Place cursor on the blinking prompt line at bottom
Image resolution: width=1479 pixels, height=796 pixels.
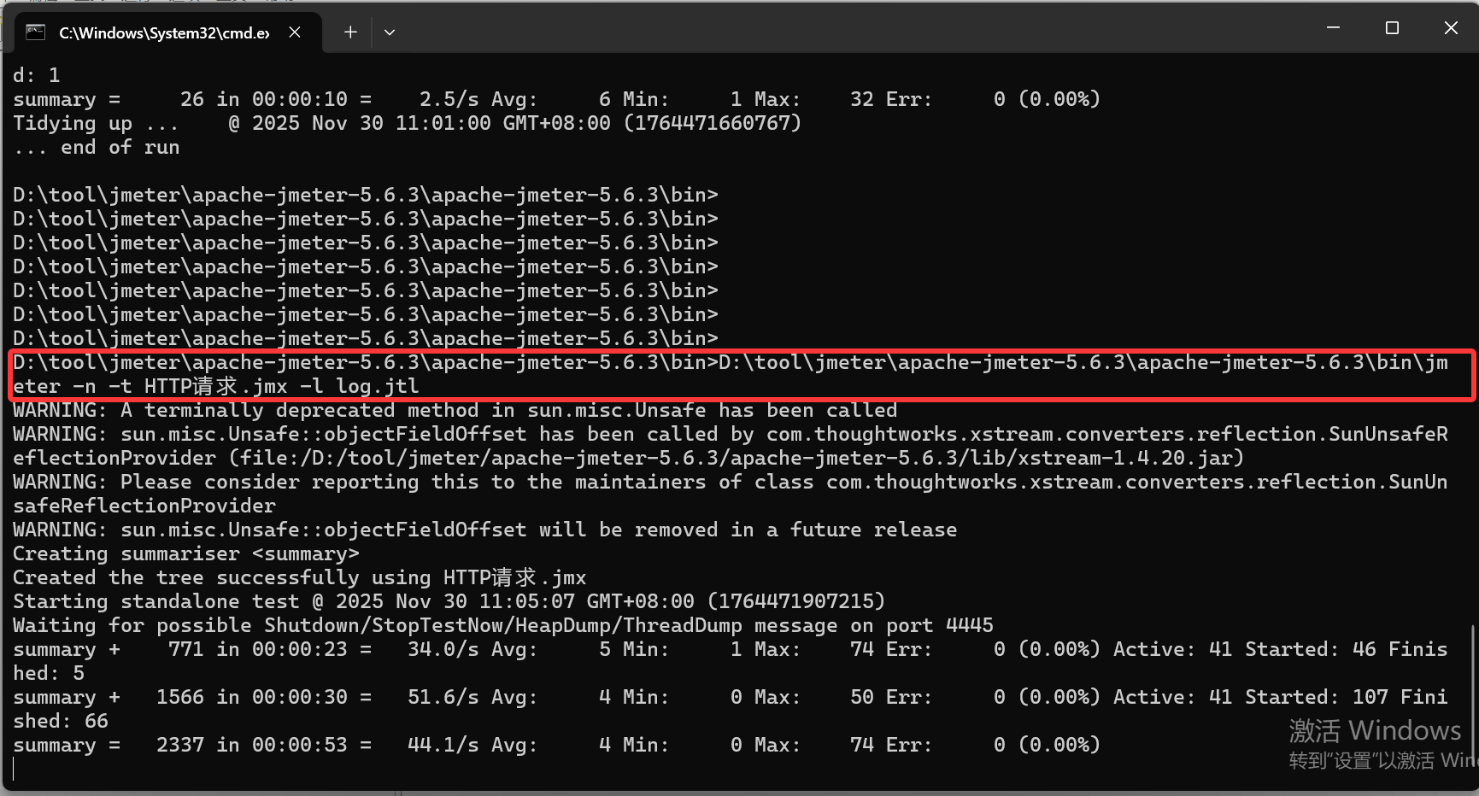click(15, 769)
